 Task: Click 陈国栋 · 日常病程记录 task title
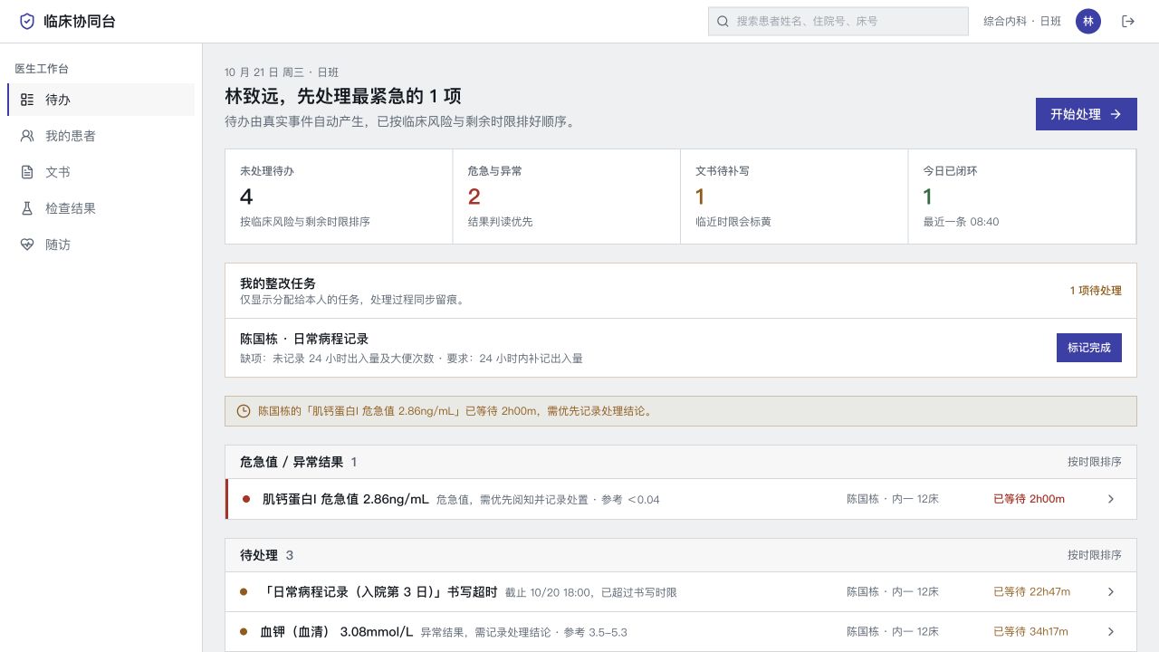pos(304,339)
